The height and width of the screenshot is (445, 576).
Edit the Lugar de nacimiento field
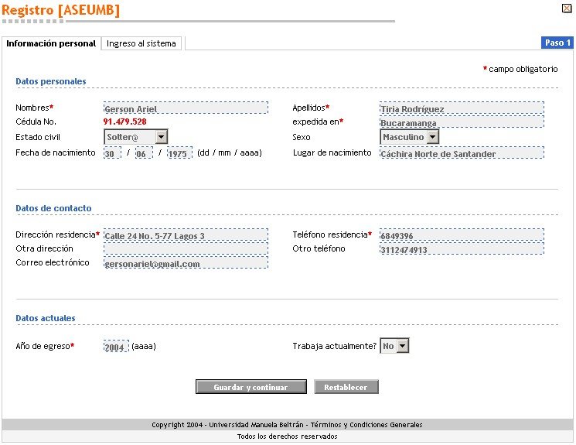pos(461,153)
